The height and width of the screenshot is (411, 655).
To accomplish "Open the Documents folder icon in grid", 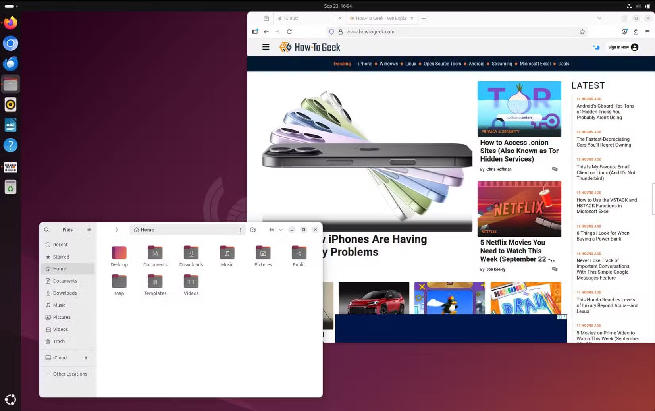I will [155, 256].
